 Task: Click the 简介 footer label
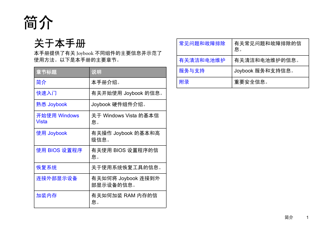289,217
